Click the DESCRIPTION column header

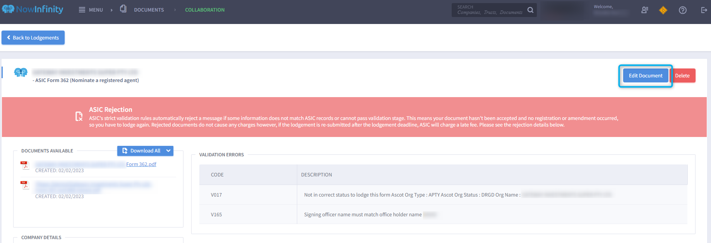(317, 175)
